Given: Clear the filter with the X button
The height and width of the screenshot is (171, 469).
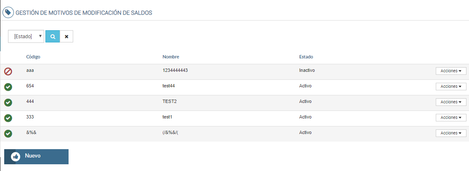Looking at the screenshot, I should tap(66, 37).
